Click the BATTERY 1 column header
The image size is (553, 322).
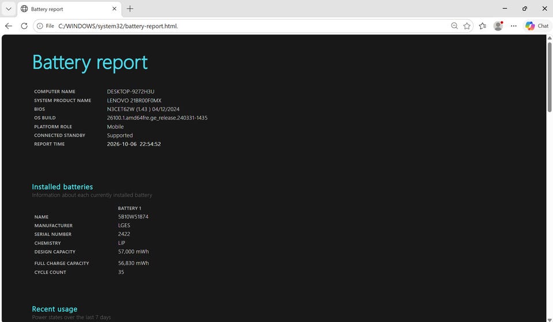pyautogui.click(x=130, y=208)
